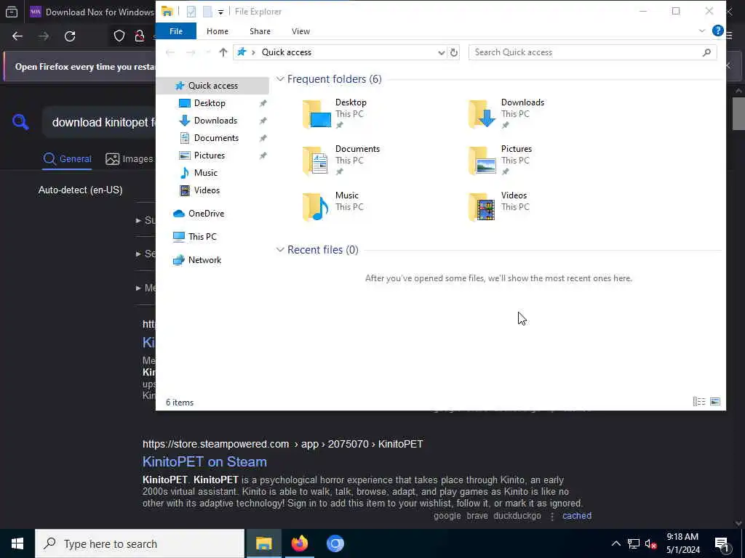This screenshot has width=745, height=558.
Task: Select the Videos folder icon in Frequent folders
Action: click(x=482, y=207)
